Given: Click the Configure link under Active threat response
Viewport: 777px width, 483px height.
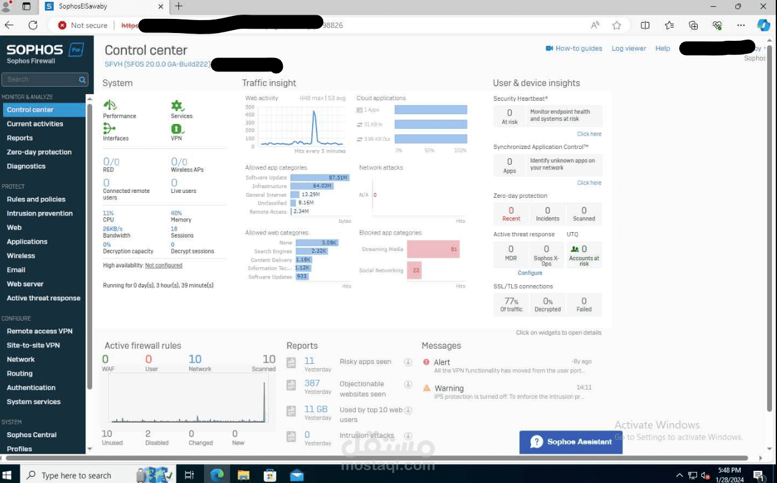Looking at the screenshot, I should (x=530, y=273).
